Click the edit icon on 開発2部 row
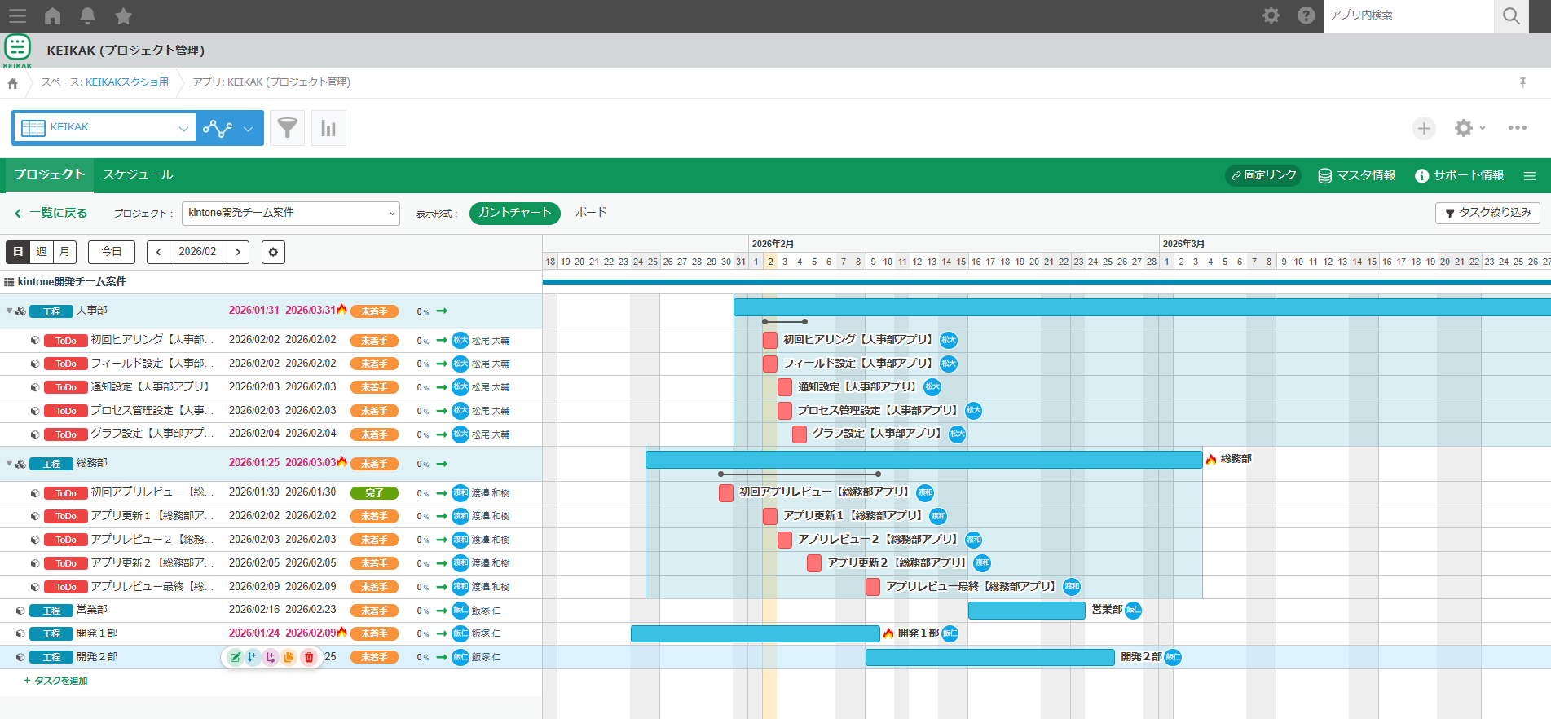The height and width of the screenshot is (719, 1551). 235,657
